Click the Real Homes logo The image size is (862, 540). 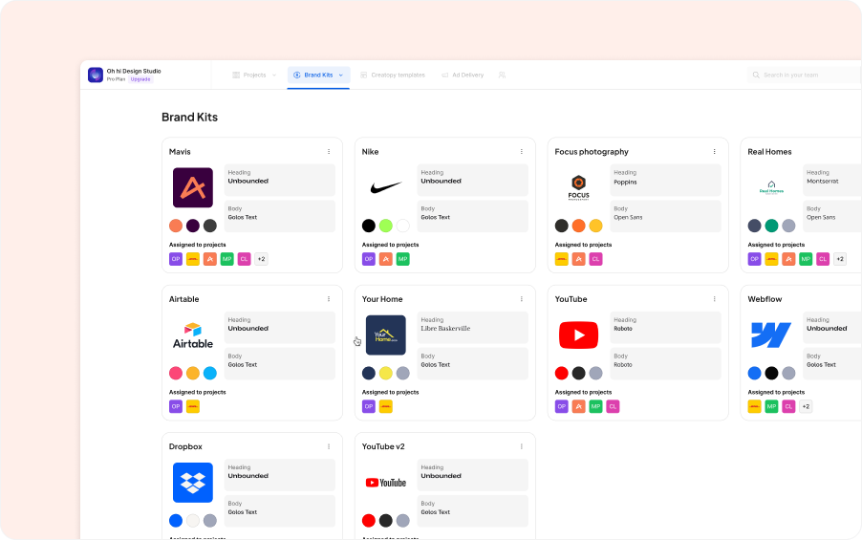coord(771,187)
